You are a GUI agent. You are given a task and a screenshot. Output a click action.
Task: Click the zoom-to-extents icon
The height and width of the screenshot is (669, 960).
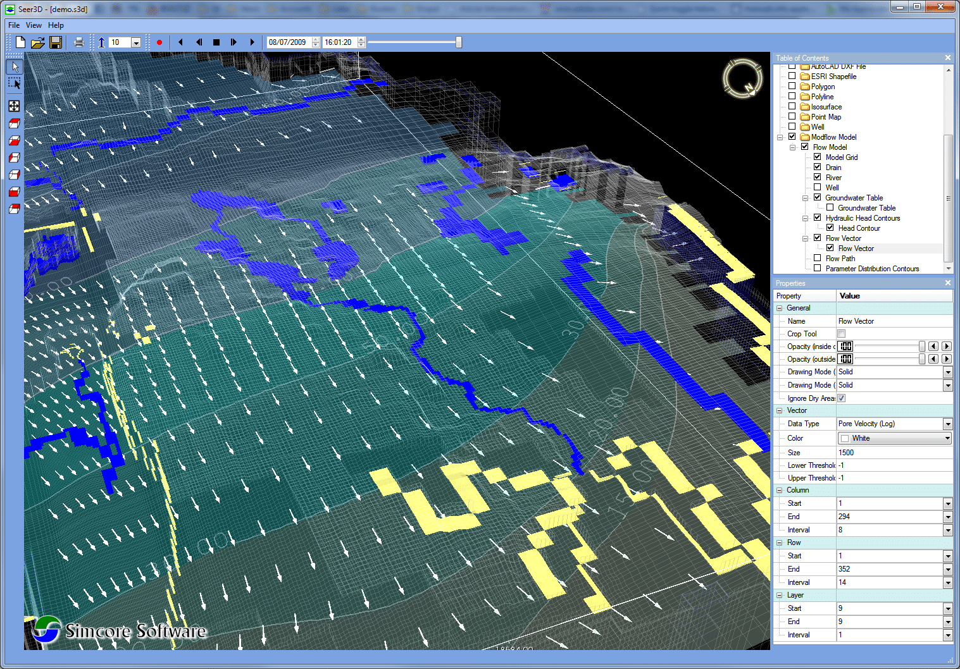tap(15, 106)
